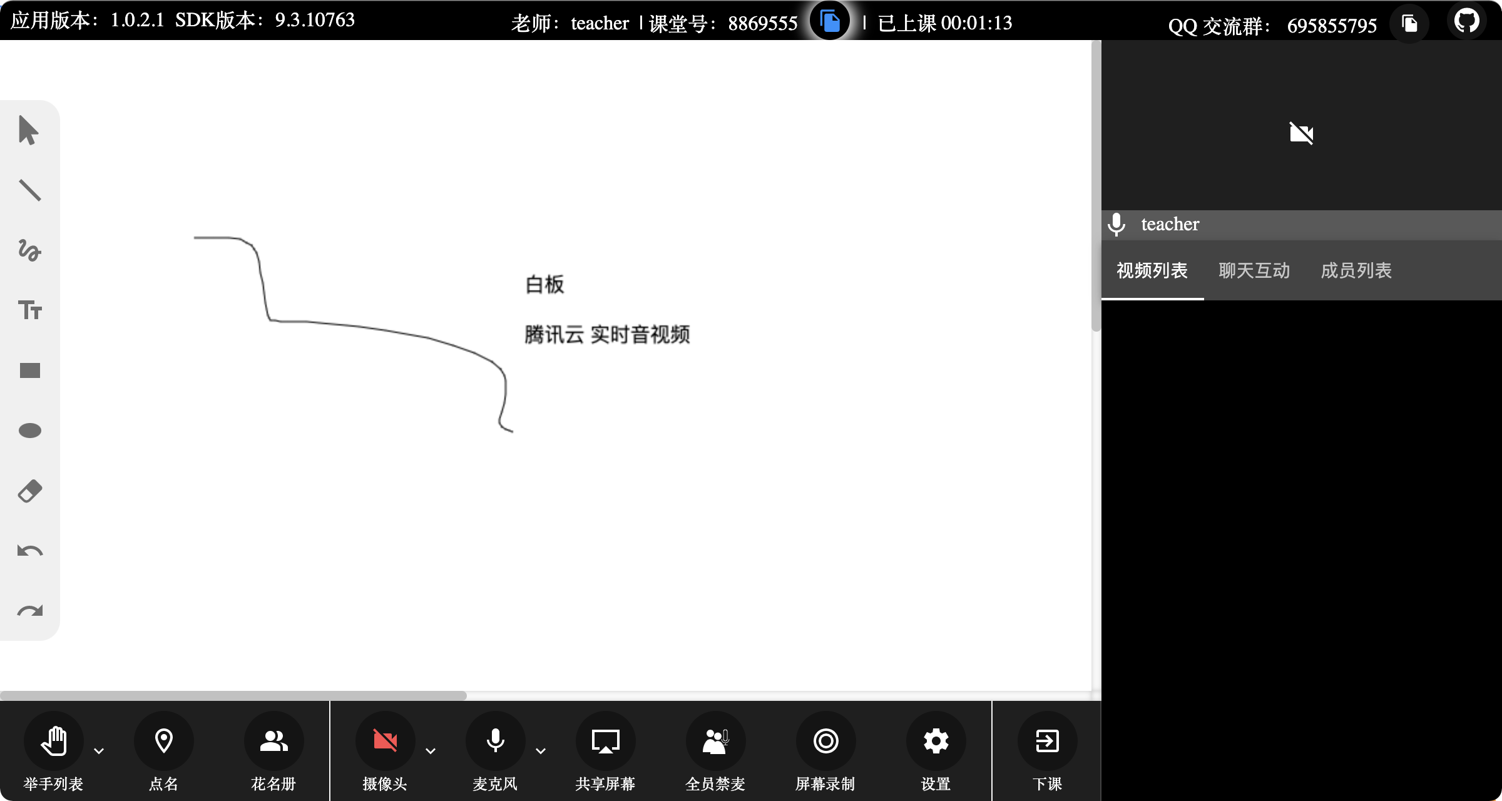The width and height of the screenshot is (1502, 801).
Task: Redo the whiteboard action
Action: point(29,611)
